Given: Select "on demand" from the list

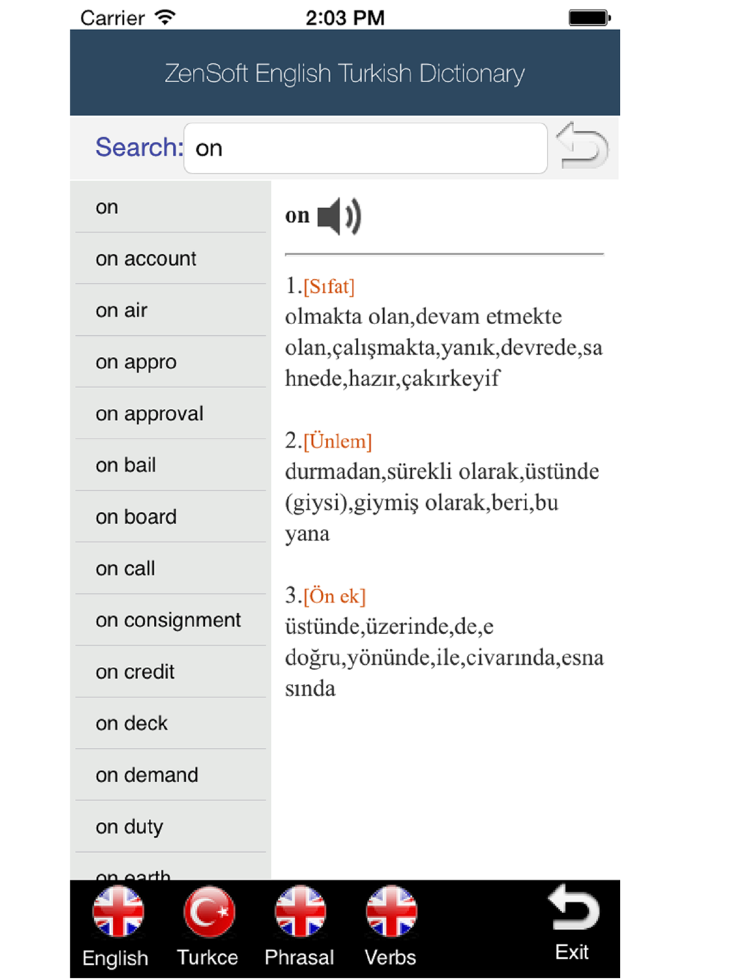Looking at the screenshot, I should [170, 775].
